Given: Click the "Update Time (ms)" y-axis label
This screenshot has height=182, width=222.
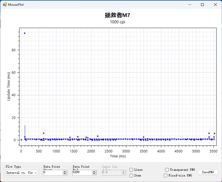Looking at the screenshot, I should point(9,87).
